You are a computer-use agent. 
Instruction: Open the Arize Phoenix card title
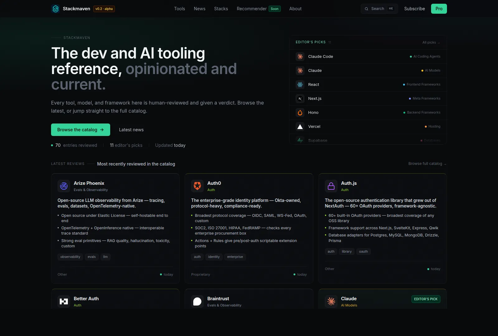point(89,183)
